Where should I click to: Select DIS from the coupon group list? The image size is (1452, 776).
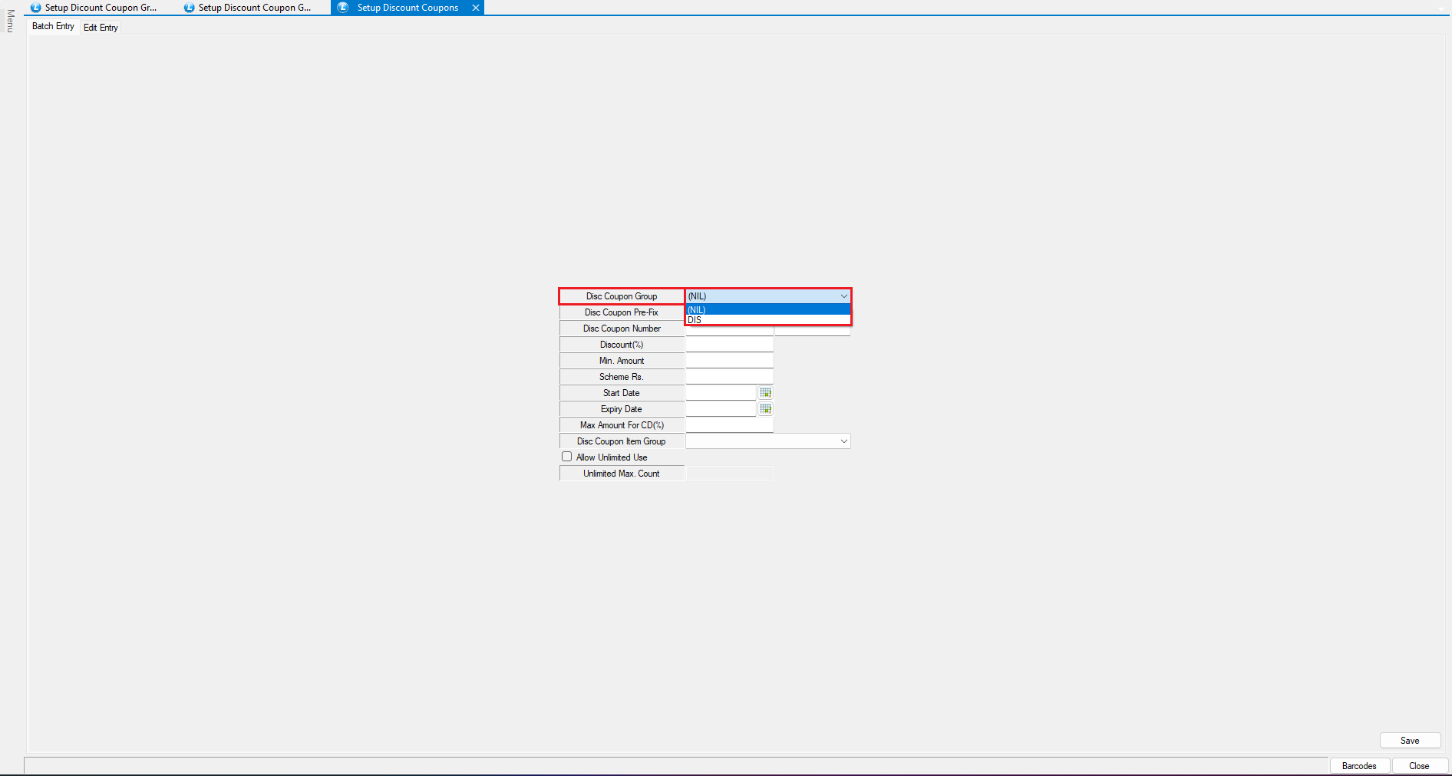point(767,320)
